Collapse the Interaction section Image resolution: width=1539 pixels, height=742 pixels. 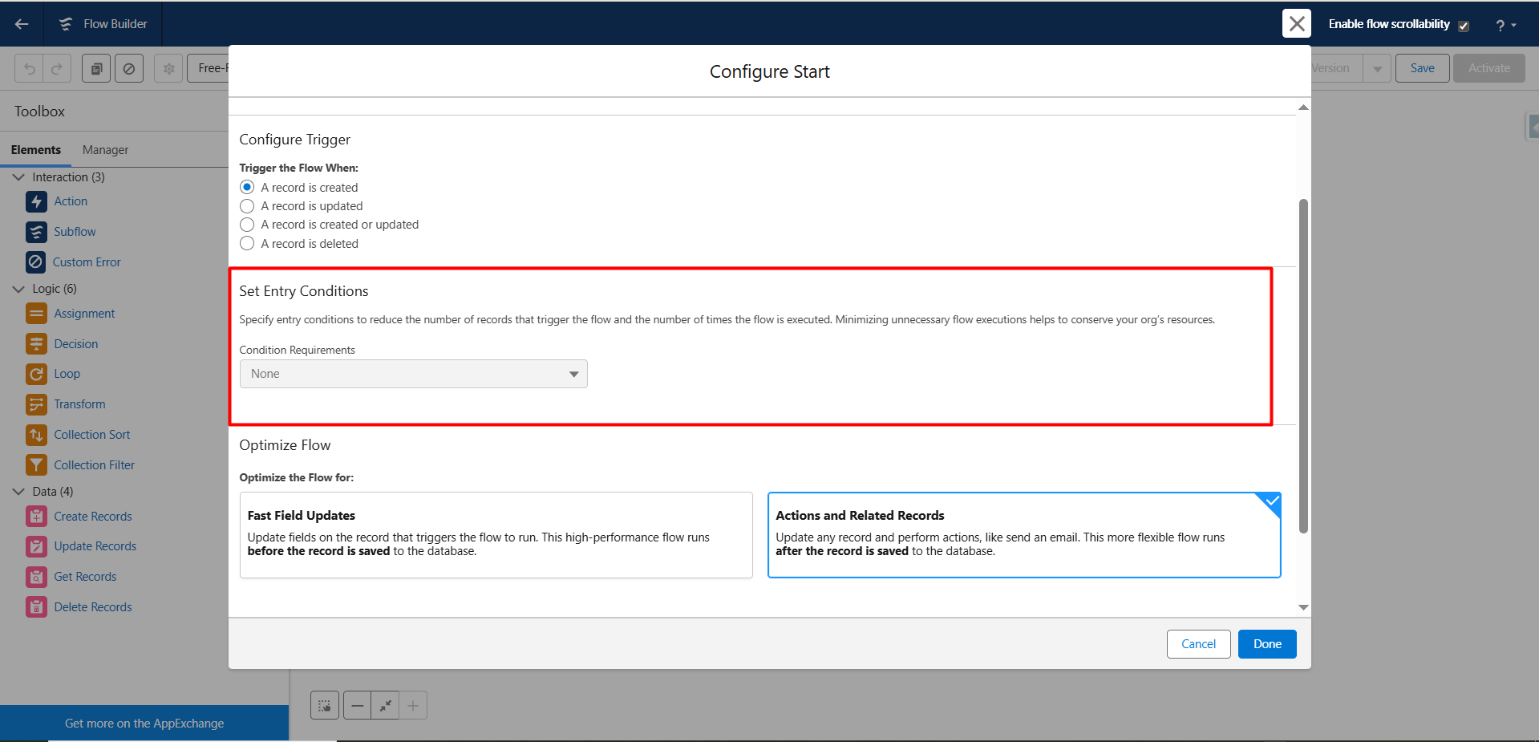tap(18, 177)
